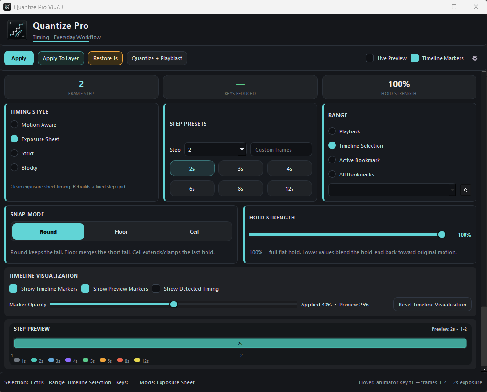Click the 3s blue legend swatch

(x=51, y=360)
